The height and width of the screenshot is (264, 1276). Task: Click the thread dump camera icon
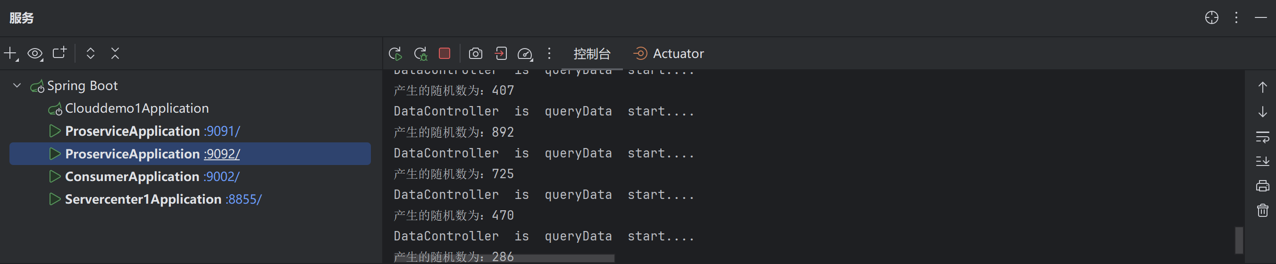coord(476,53)
